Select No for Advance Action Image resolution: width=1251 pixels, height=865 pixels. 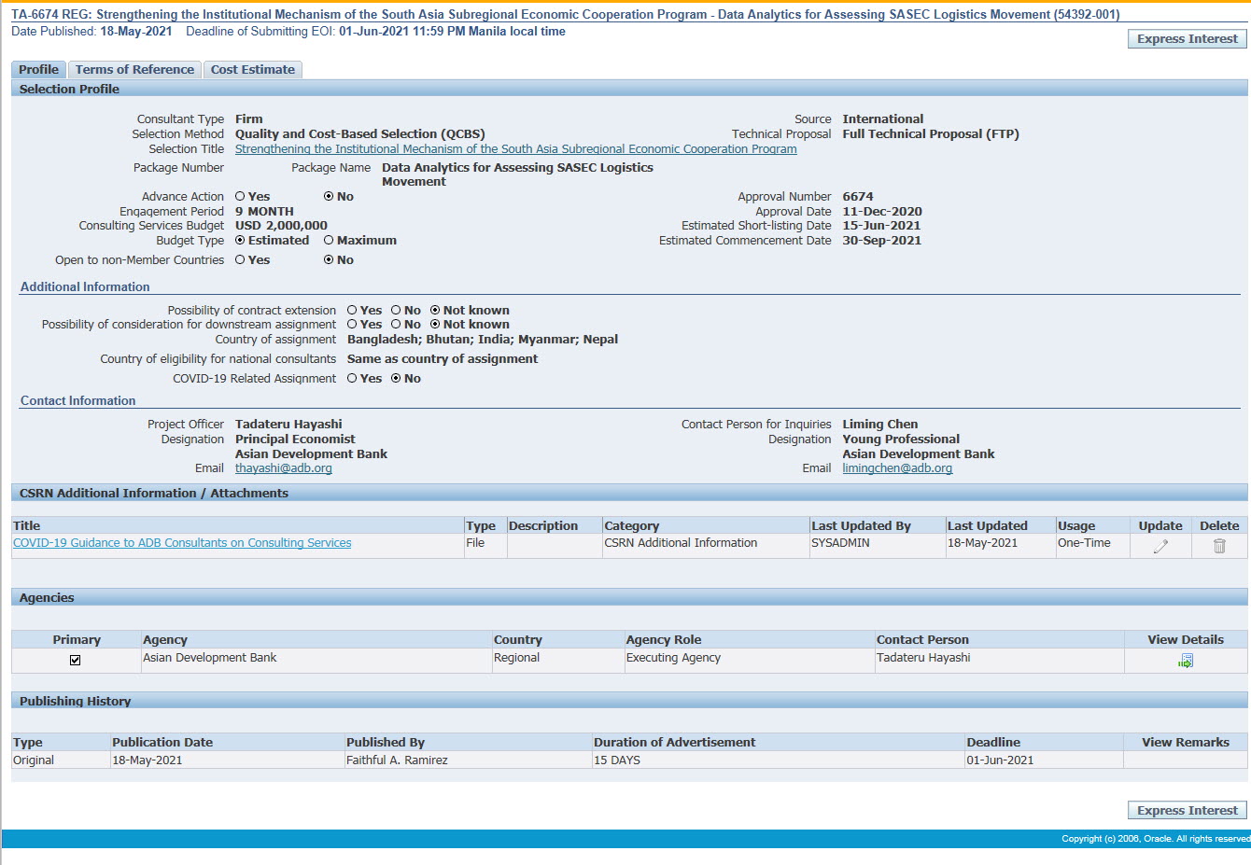(x=329, y=197)
